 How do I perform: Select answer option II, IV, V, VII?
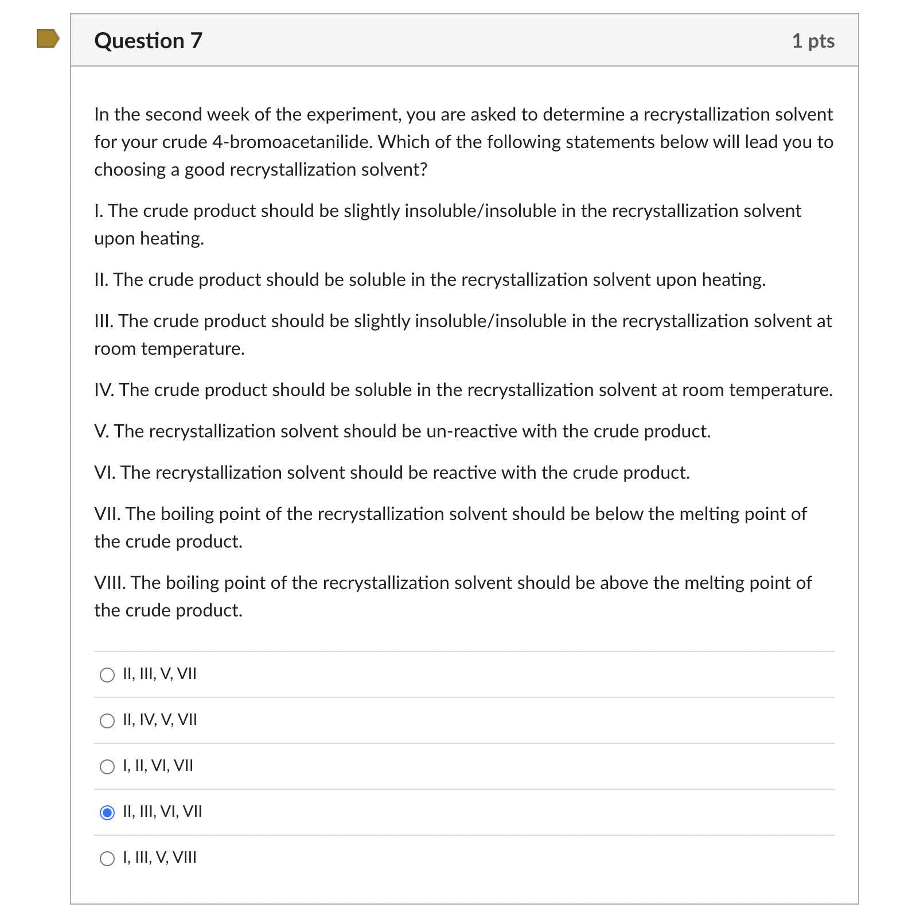[x=107, y=721]
